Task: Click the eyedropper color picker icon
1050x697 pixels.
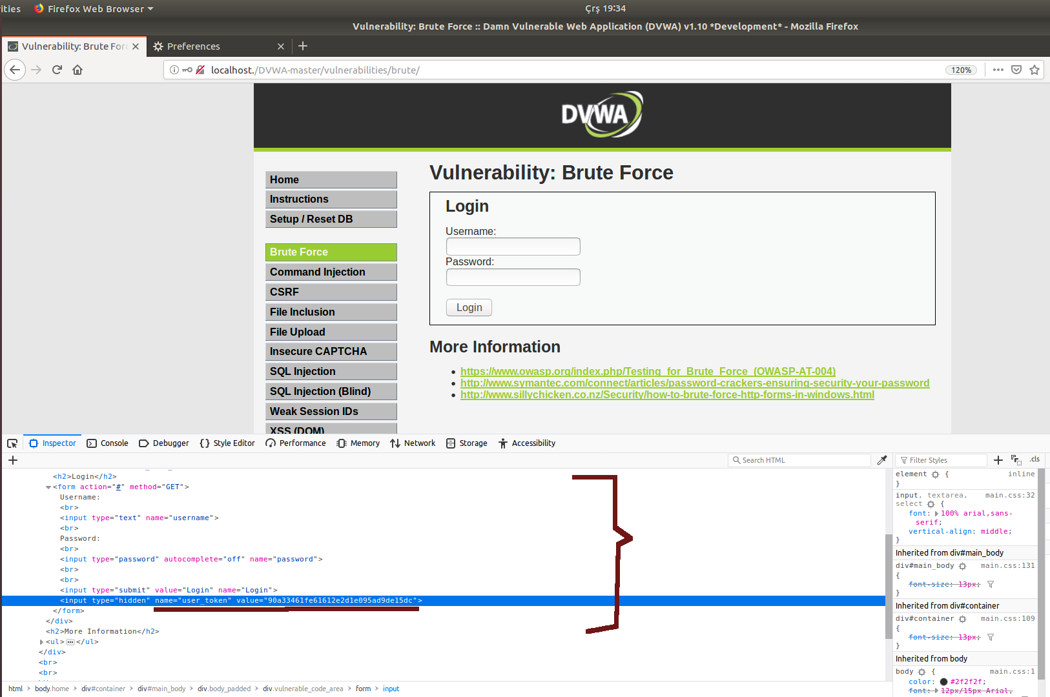Action: [x=882, y=460]
